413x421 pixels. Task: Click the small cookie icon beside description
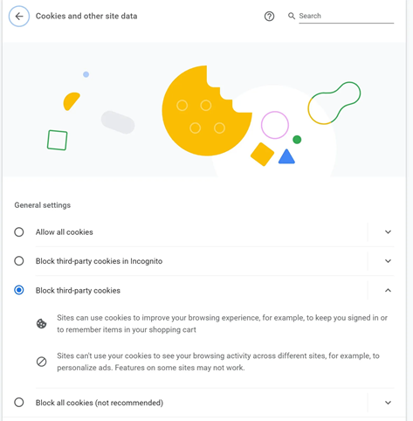41,324
